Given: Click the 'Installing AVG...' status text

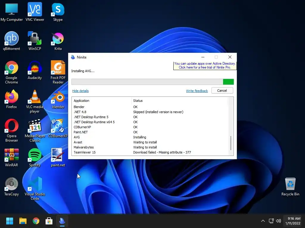Looking at the screenshot, I should click(x=83, y=71).
